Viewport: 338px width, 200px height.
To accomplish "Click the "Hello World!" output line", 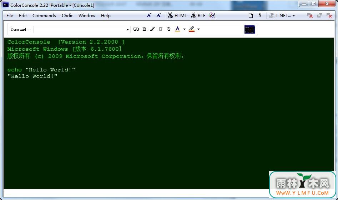I will point(32,76).
